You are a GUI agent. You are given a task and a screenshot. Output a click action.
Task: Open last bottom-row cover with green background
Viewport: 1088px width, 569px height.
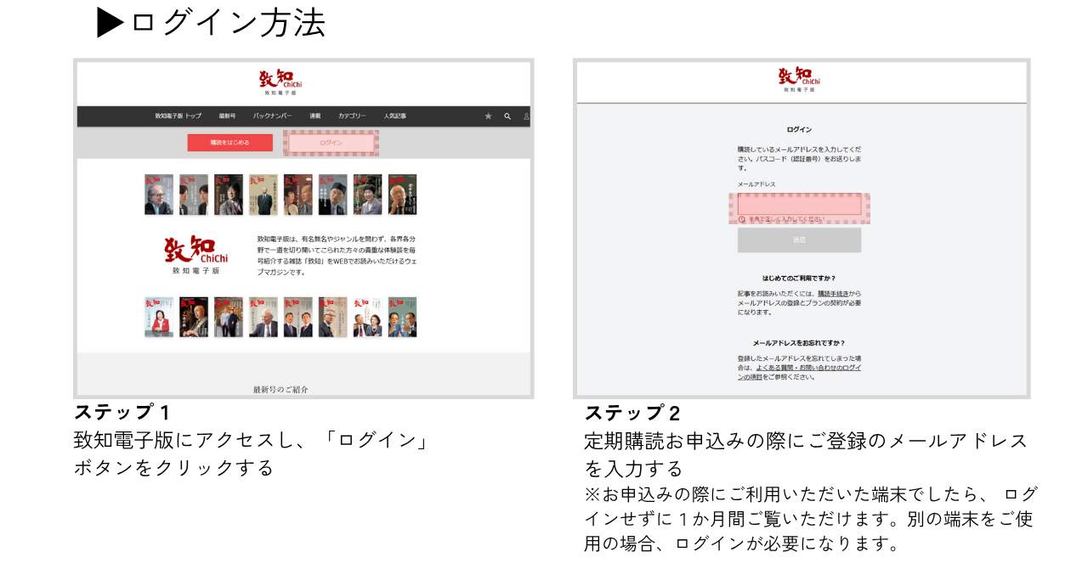click(403, 318)
